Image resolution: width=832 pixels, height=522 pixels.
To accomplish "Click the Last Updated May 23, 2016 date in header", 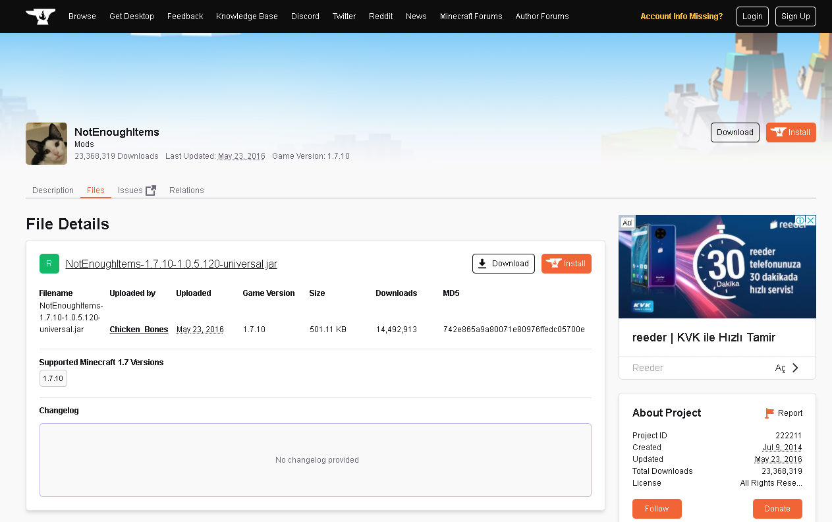I will click(x=242, y=156).
